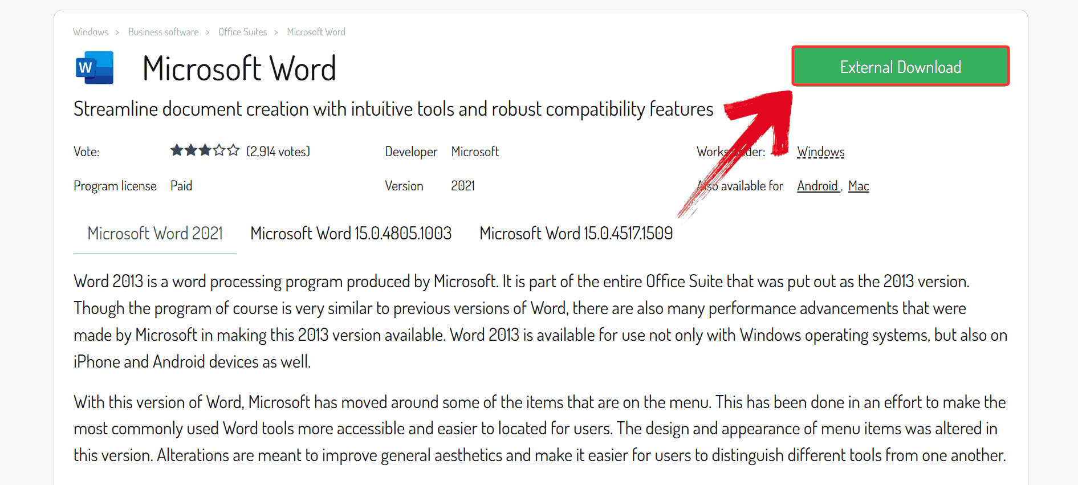Click the Microsoft Word breadcrumb item
1078x485 pixels.
(316, 32)
